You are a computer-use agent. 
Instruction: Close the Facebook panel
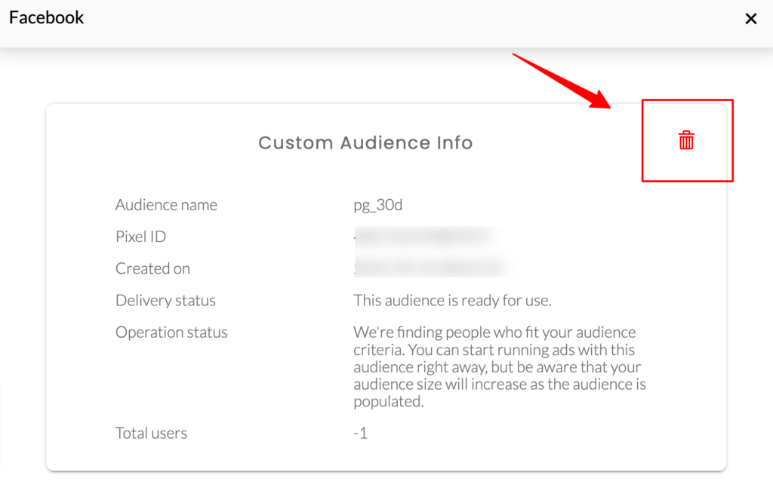coord(751,19)
